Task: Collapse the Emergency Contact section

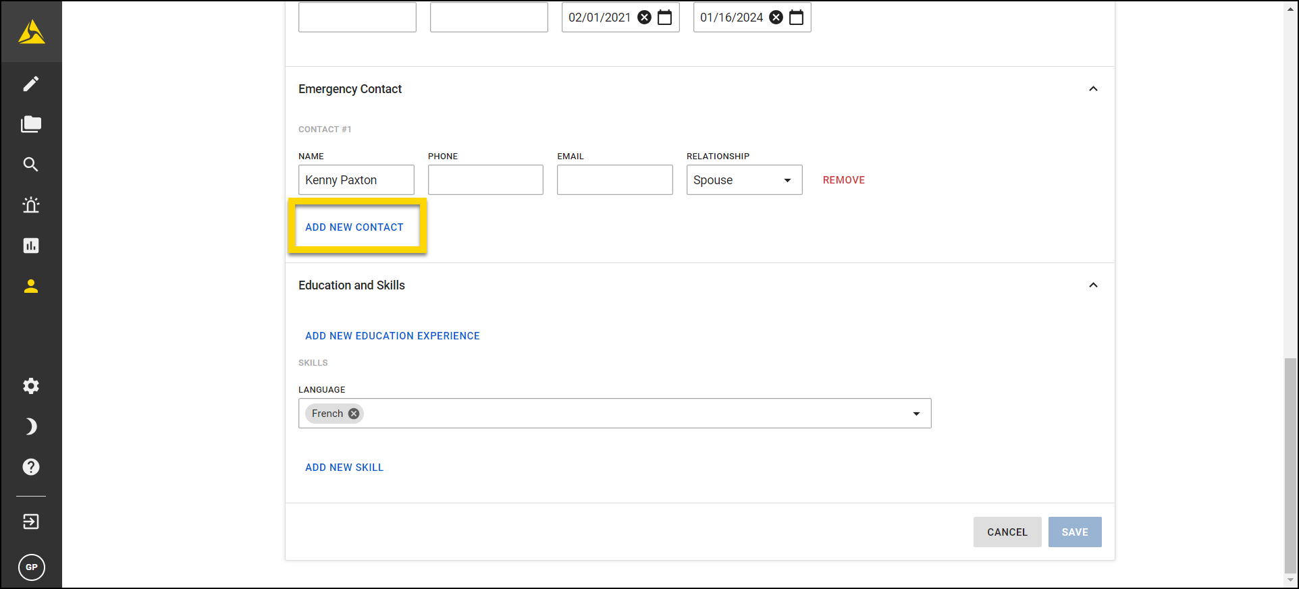Action: [x=1093, y=89]
